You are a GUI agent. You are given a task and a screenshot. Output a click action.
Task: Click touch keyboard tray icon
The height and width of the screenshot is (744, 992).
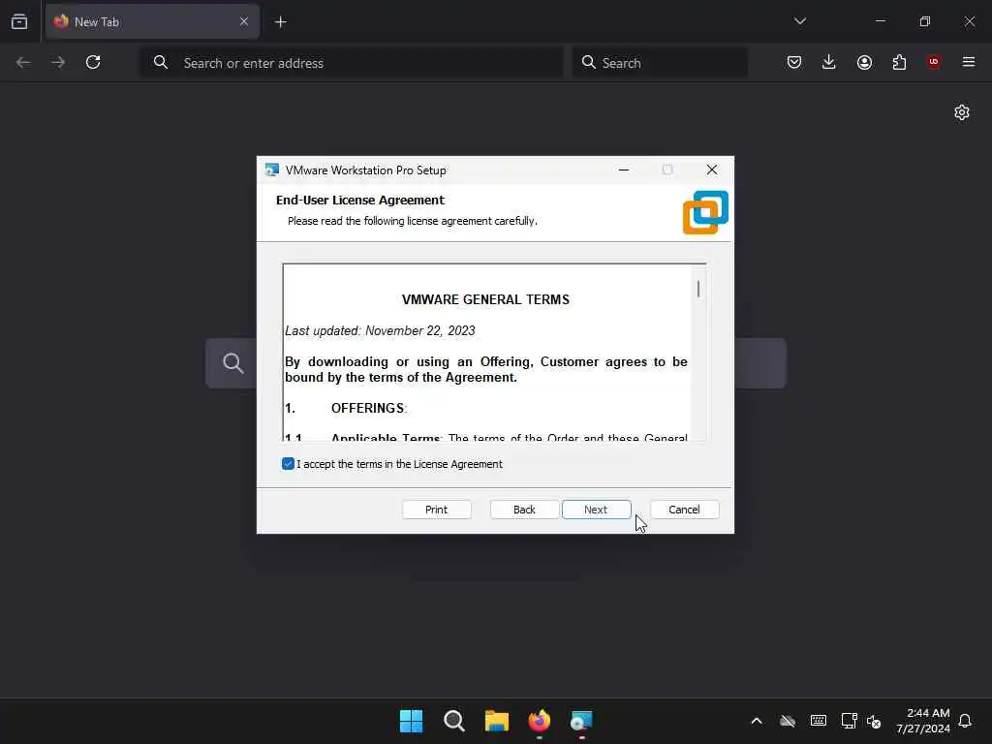[x=818, y=721]
